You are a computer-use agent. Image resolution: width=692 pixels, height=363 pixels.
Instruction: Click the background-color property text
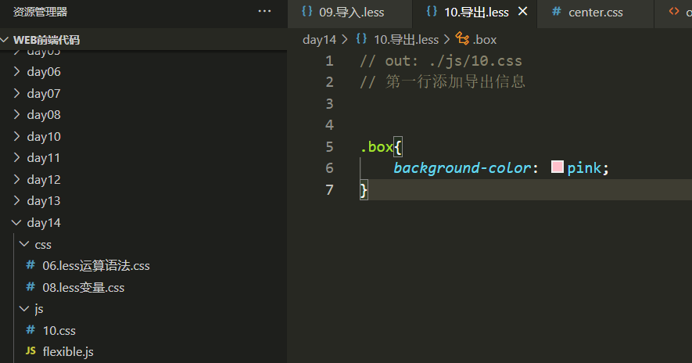pyautogui.click(x=462, y=168)
